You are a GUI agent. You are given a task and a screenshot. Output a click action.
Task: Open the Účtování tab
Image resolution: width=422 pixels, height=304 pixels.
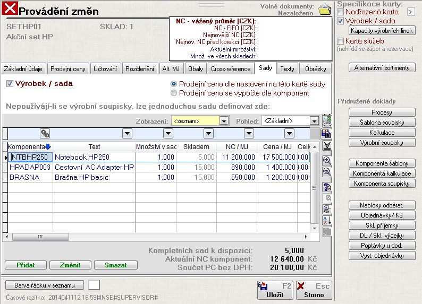(x=105, y=69)
